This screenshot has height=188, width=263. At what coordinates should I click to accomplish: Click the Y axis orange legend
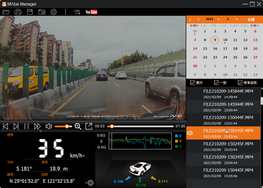[x=178, y=141]
